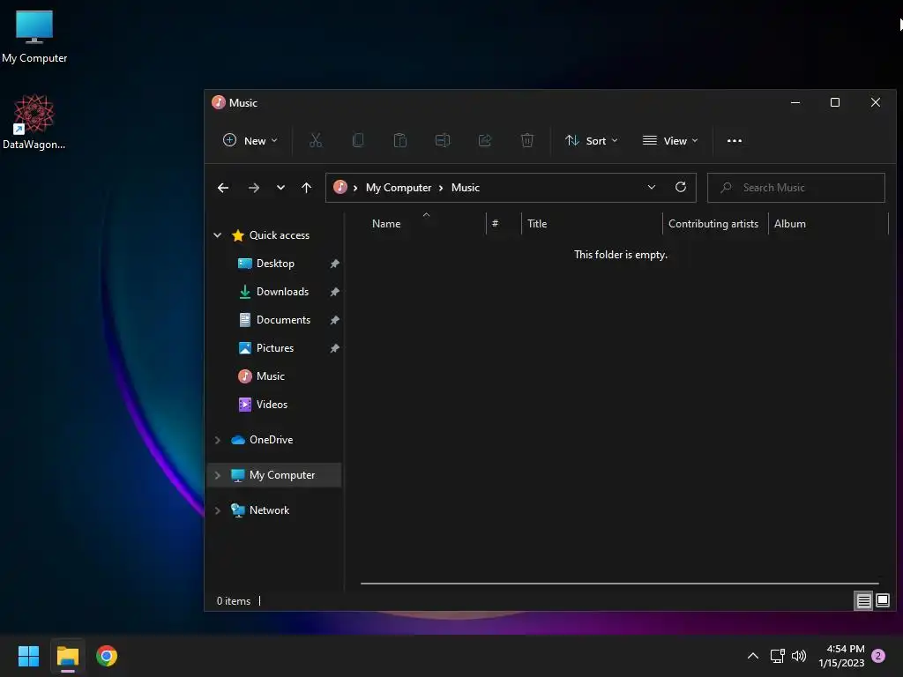
Task: Collapse the Quick access tree
Action: [x=218, y=234]
